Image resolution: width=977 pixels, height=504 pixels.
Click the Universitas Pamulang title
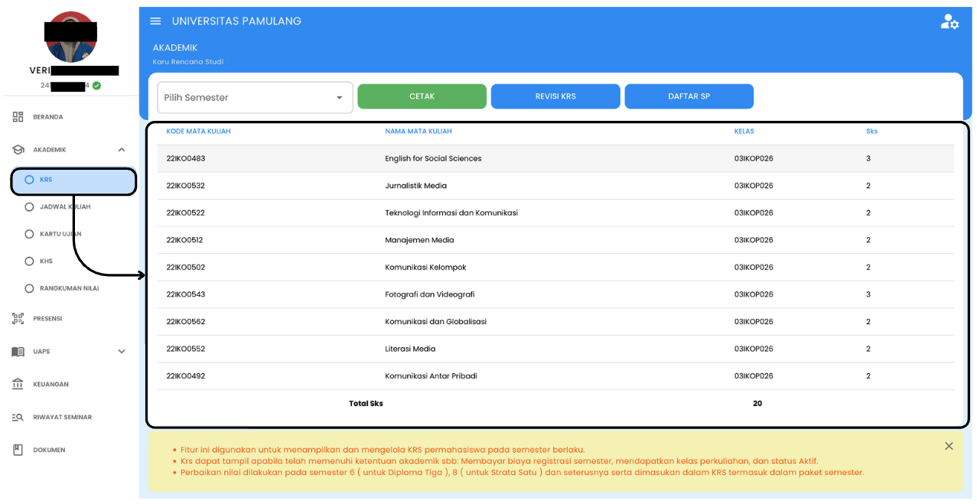[x=236, y=21]
